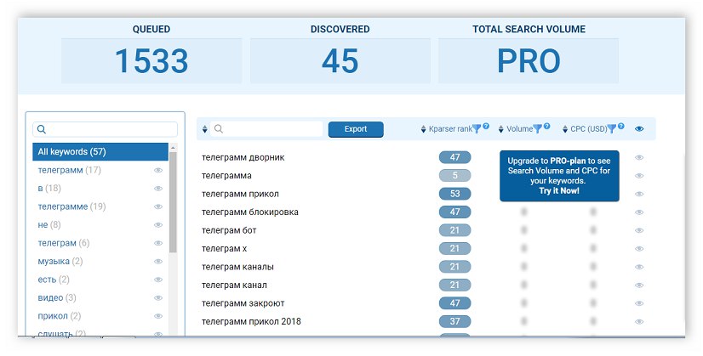Viewport: 703px width, 356px height.
Task: Click the magnifier icon in sidebar search
Action: click(x=42, y=129)
